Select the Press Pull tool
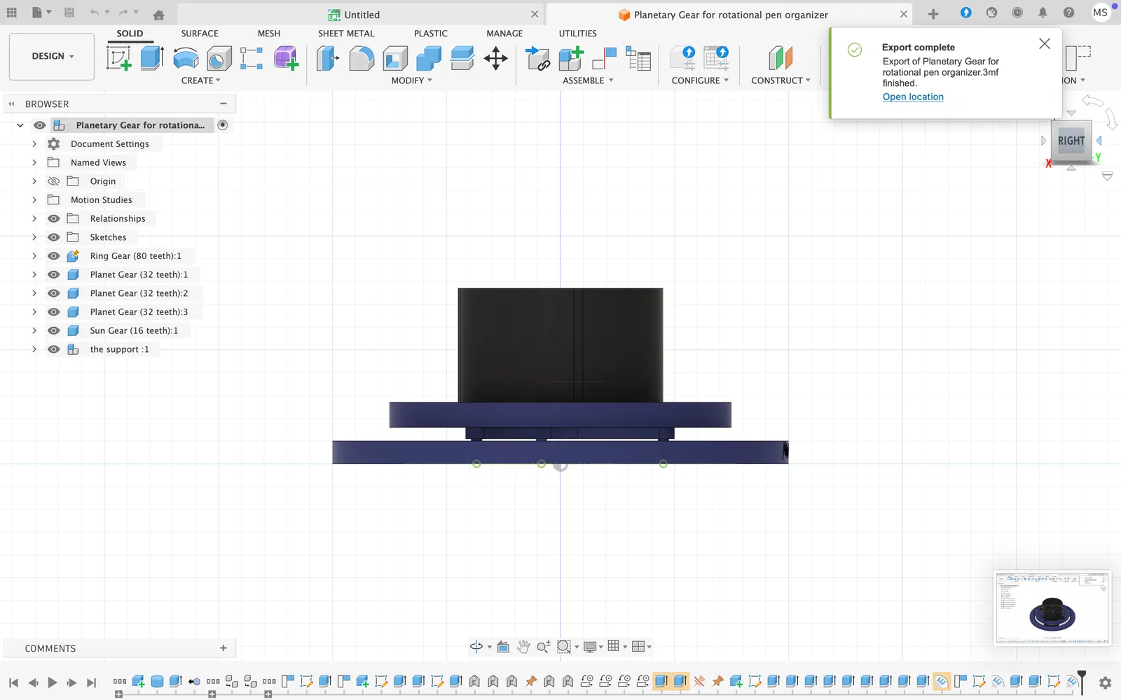1121x700 pixels. [x=327, y=58]
